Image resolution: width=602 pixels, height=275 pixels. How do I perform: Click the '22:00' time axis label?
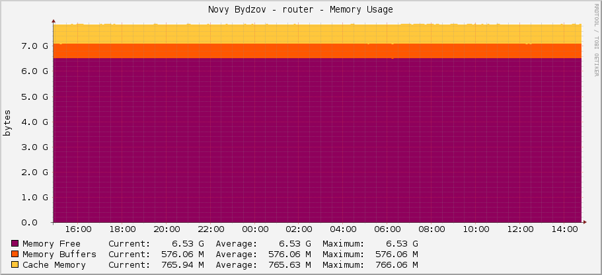click(210, 229)
